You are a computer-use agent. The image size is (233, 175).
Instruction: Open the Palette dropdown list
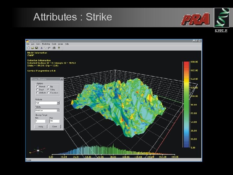click(58, 111)
